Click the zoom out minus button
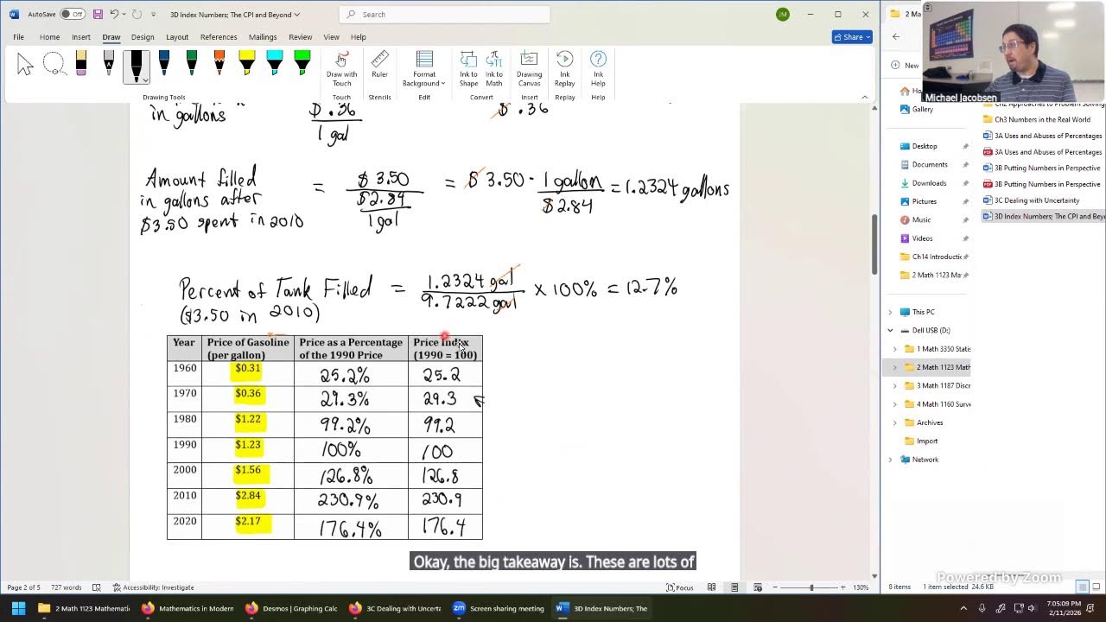The image size is (1106, 622). pyautogui.click(x=775, y=587)
